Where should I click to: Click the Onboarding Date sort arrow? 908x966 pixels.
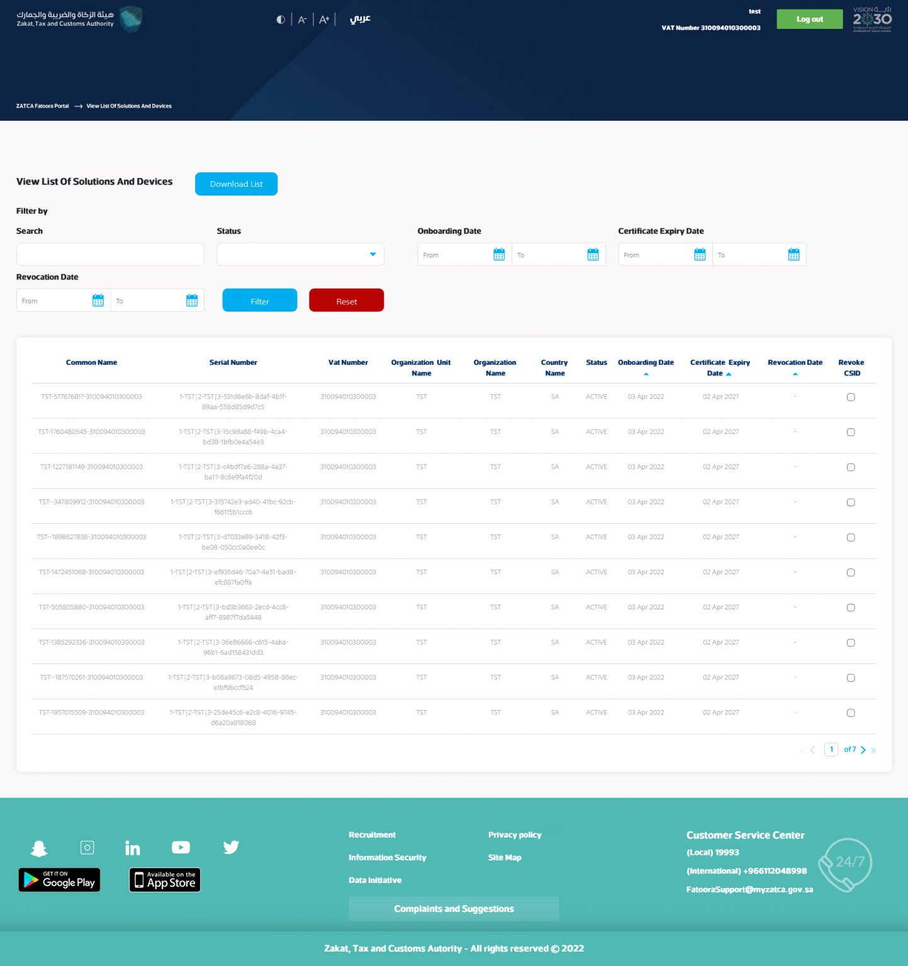(646, 373)
